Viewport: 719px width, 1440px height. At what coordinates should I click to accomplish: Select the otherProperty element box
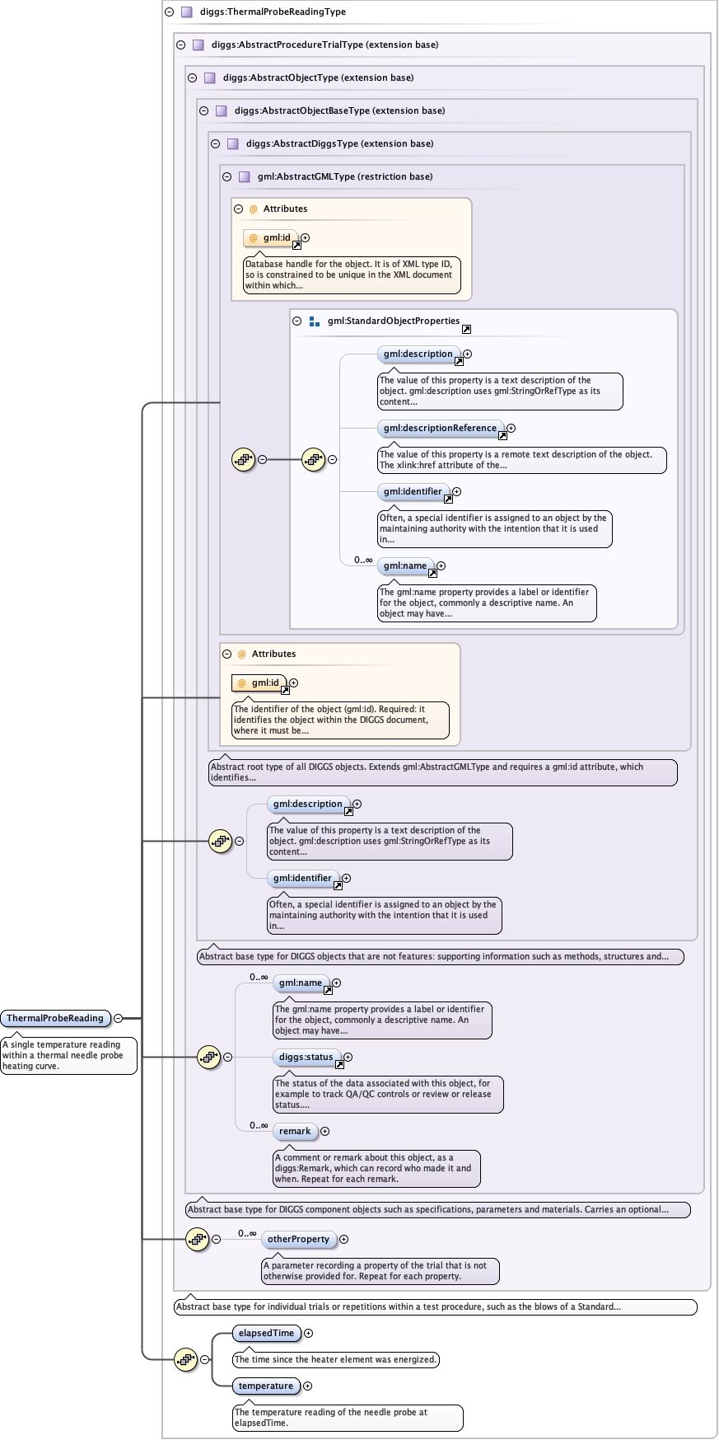[298, 1240]
